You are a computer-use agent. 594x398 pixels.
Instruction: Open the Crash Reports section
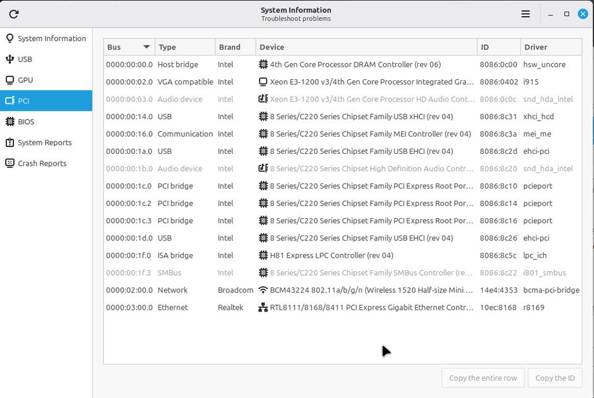(x=46, y=163)
